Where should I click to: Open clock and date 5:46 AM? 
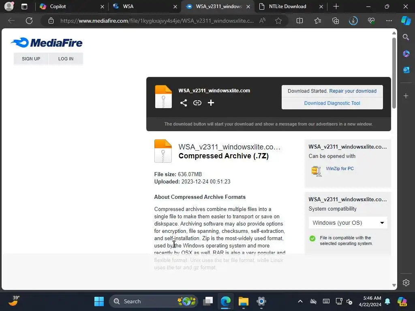(370, 301)
